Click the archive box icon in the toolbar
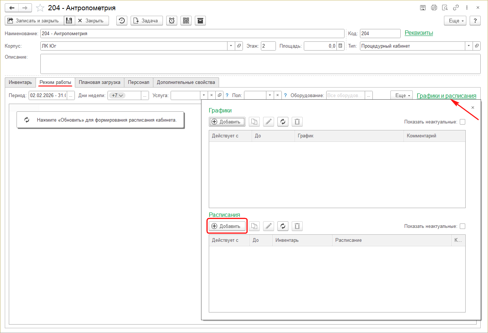This screenshot has height=333, width=488. click(x=200, y=21)
